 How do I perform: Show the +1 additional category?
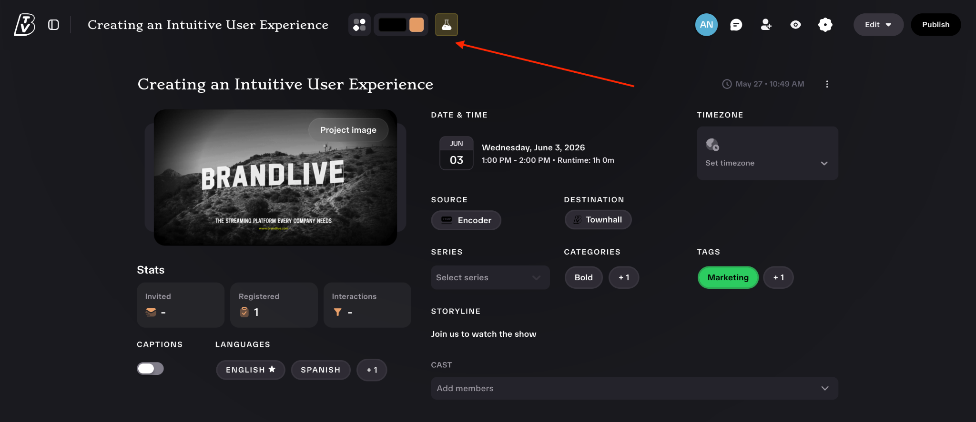point(624,277)
